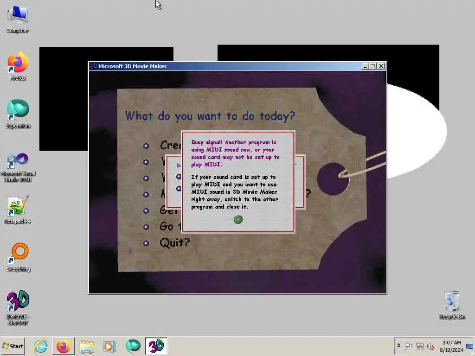Open Windows Explorer from the taskbar

tap(87, 346)
